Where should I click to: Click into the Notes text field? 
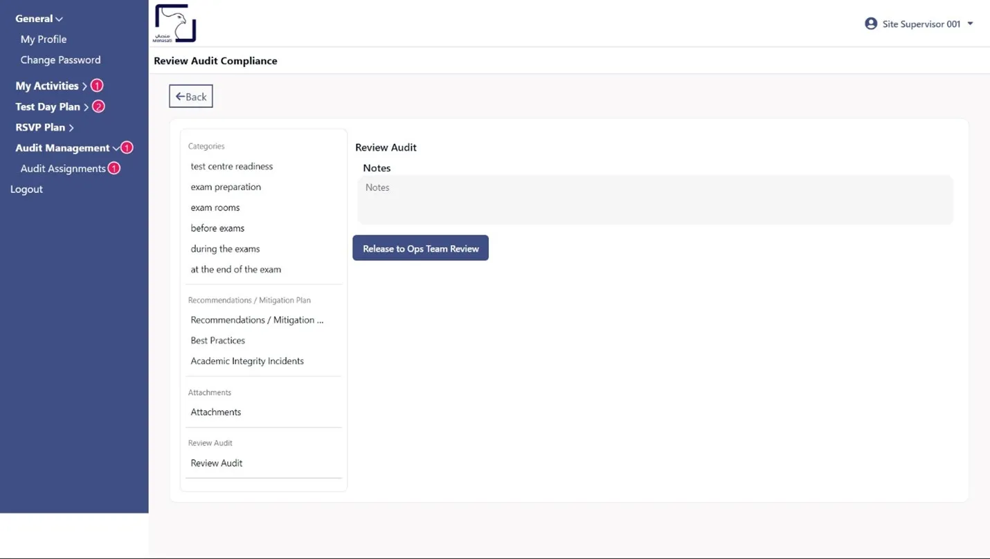point(655,199)
